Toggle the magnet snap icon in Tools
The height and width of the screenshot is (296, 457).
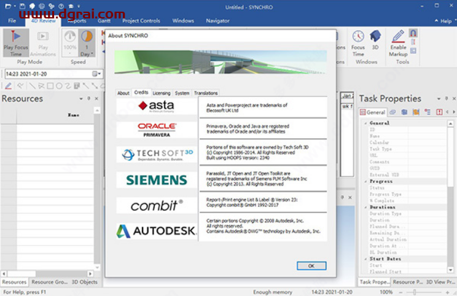pyautogui.click(x=413, y=33)
